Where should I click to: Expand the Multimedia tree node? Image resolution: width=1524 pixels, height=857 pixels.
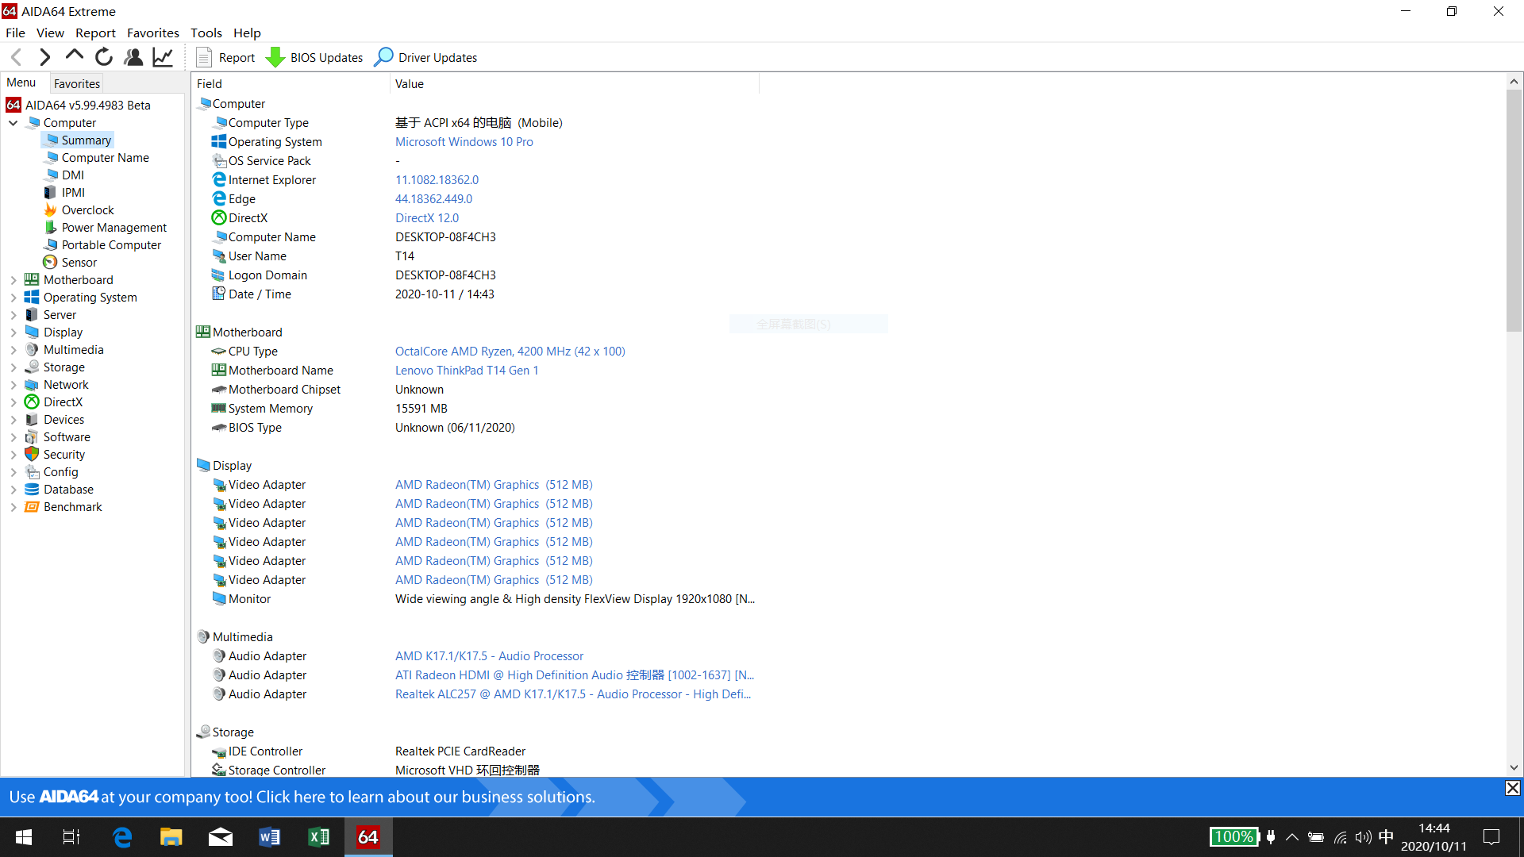(13, 350)
